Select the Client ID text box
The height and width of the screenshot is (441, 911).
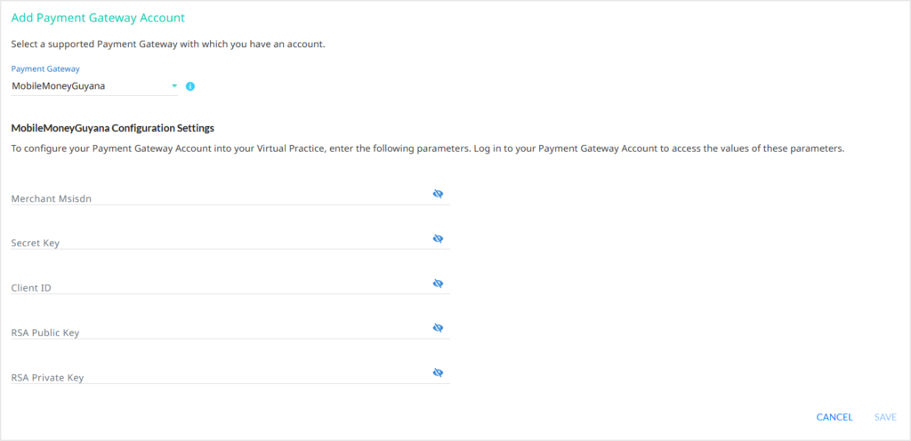coord(221,288)
